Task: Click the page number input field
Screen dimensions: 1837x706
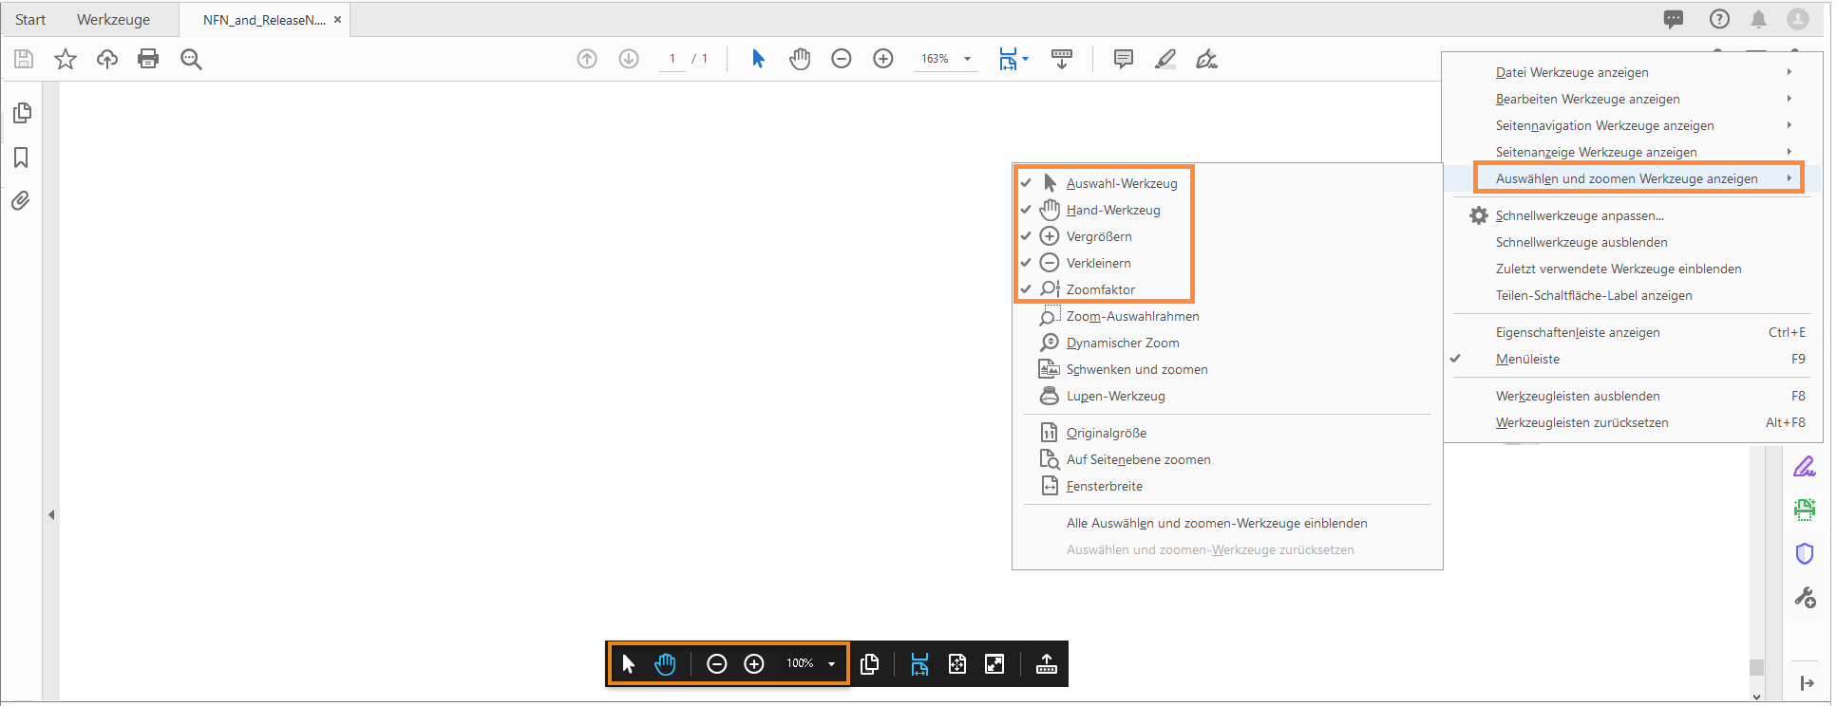Action: (x=672, y=59)
